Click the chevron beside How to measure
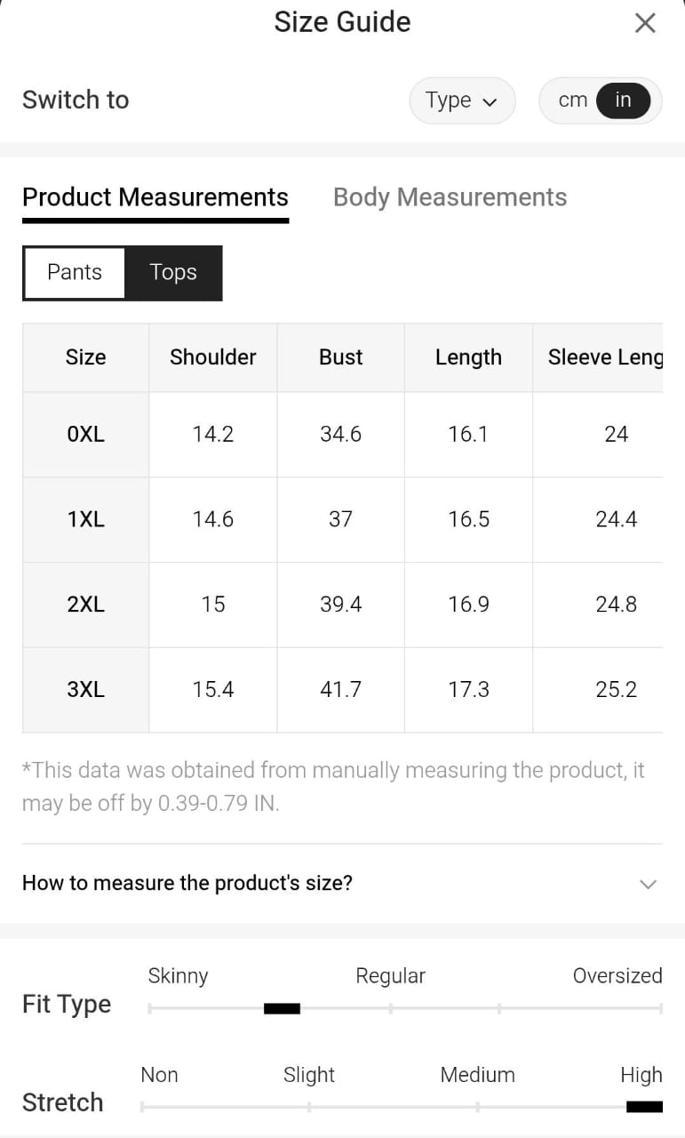 (648, 884)
